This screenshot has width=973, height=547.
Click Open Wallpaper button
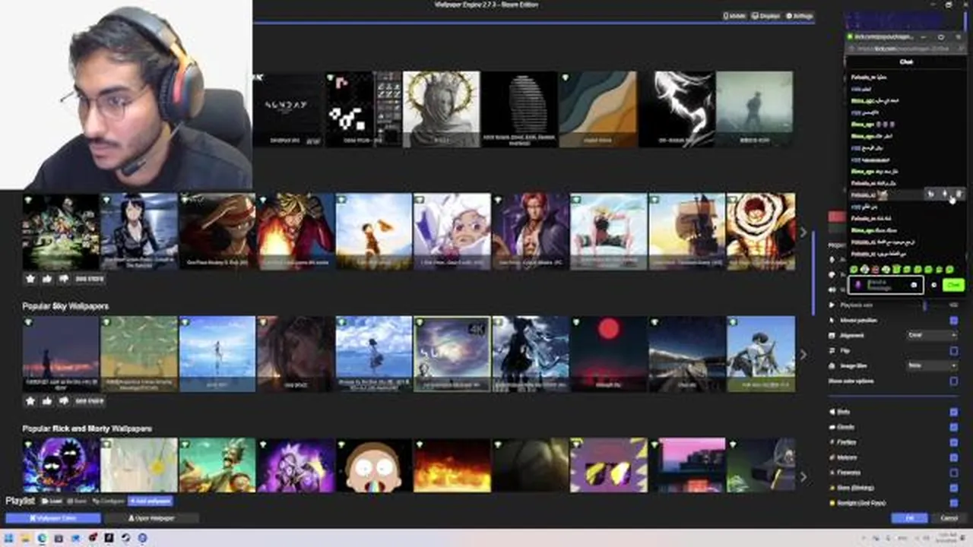(x=151, y=518)
